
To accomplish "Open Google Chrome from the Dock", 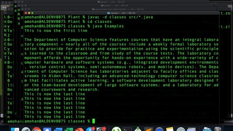I will pos(36,129).
